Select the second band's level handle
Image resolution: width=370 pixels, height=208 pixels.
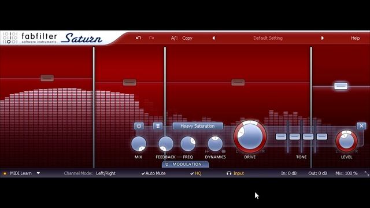[129, 82]
